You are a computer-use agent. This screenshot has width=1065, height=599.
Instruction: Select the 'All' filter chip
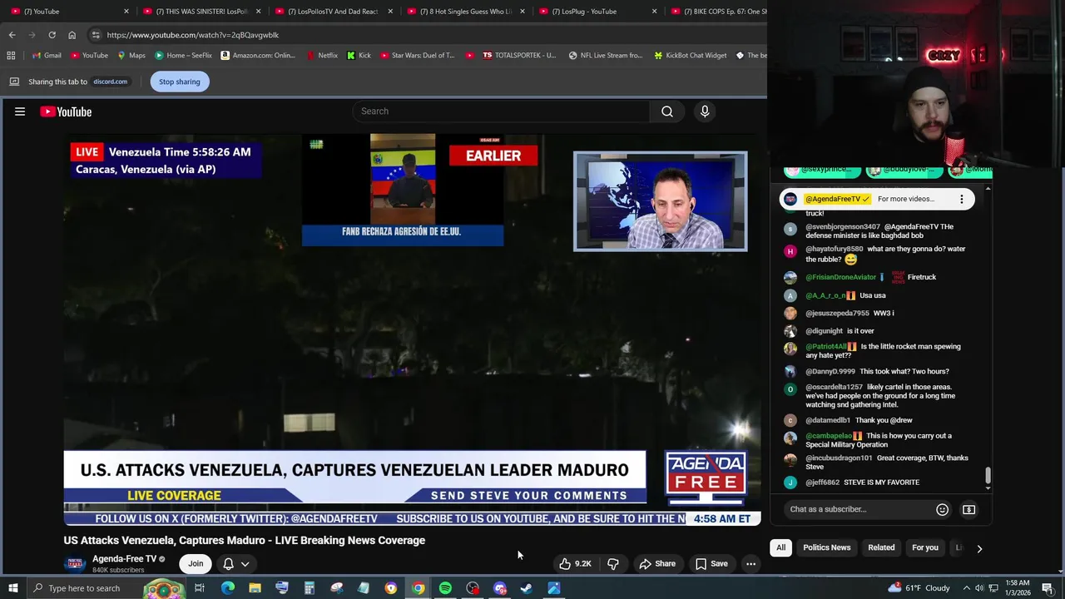(780, 547)
